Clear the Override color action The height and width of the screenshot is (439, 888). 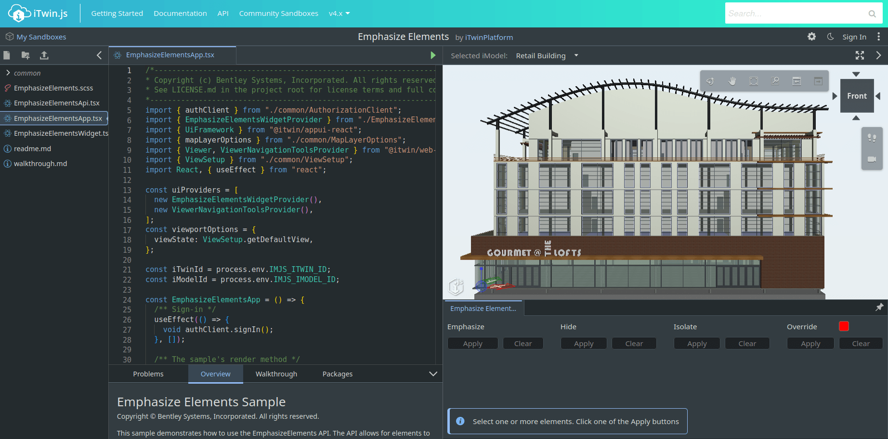pos(861,343)
